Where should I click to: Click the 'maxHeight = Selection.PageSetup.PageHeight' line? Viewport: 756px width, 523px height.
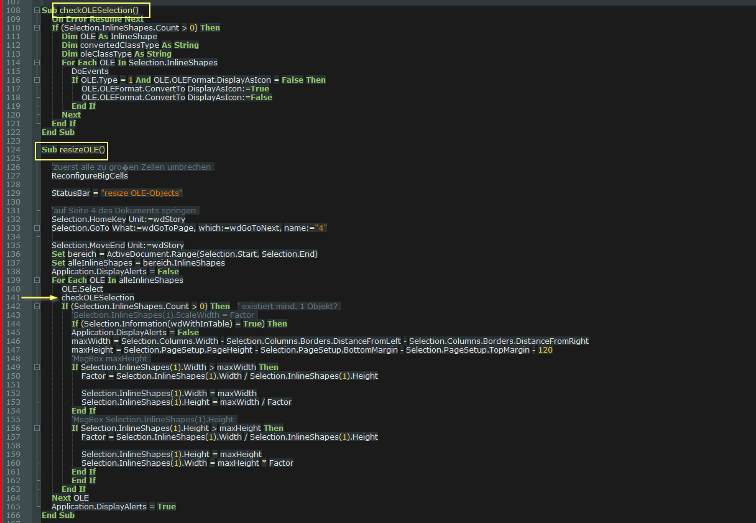click(x=312, y=350)
